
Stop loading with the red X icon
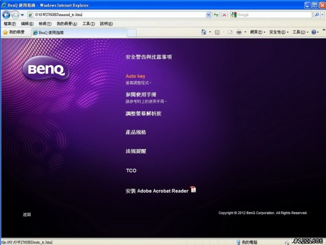click(x=224, y=15)
